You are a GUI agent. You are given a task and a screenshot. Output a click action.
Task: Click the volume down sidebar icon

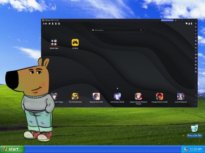(x=196, y=34)
